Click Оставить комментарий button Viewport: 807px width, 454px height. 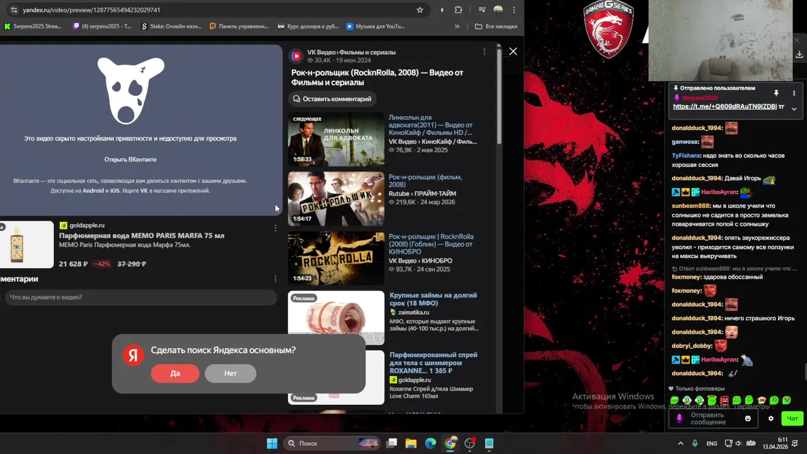coord(332,99)
